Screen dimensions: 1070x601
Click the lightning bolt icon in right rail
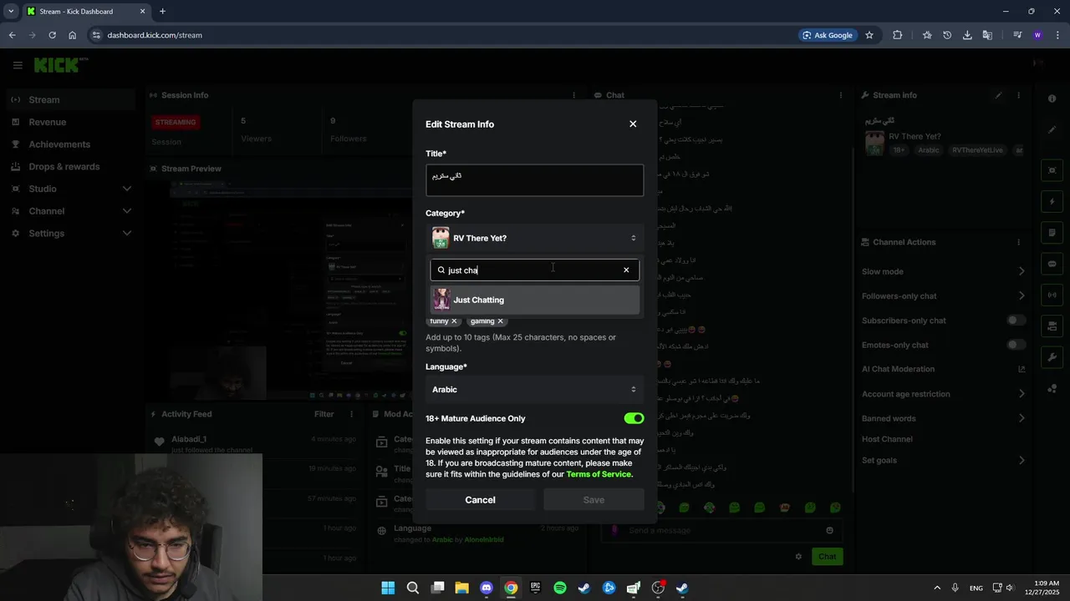(x=1052, y=202)
